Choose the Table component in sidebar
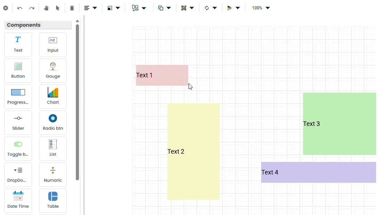 pyautogui.click(x=53, y=201)
